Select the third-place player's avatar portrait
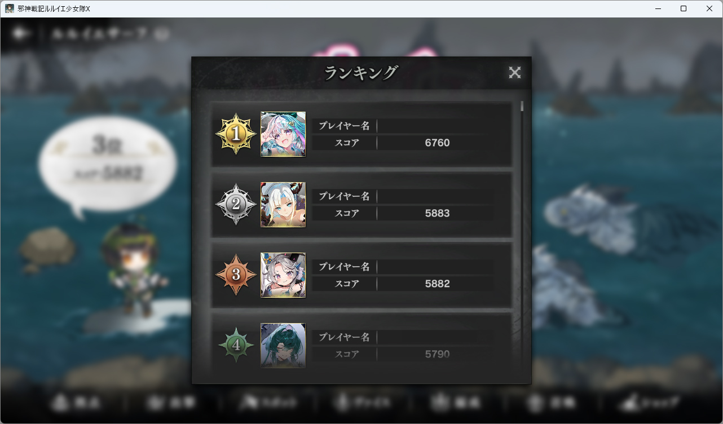This screenshot has width=723, height=424. pos(283,275)
